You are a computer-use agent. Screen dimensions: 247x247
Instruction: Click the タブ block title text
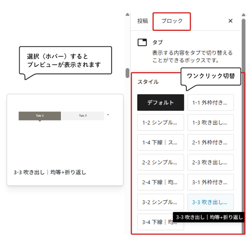point(157,42)
